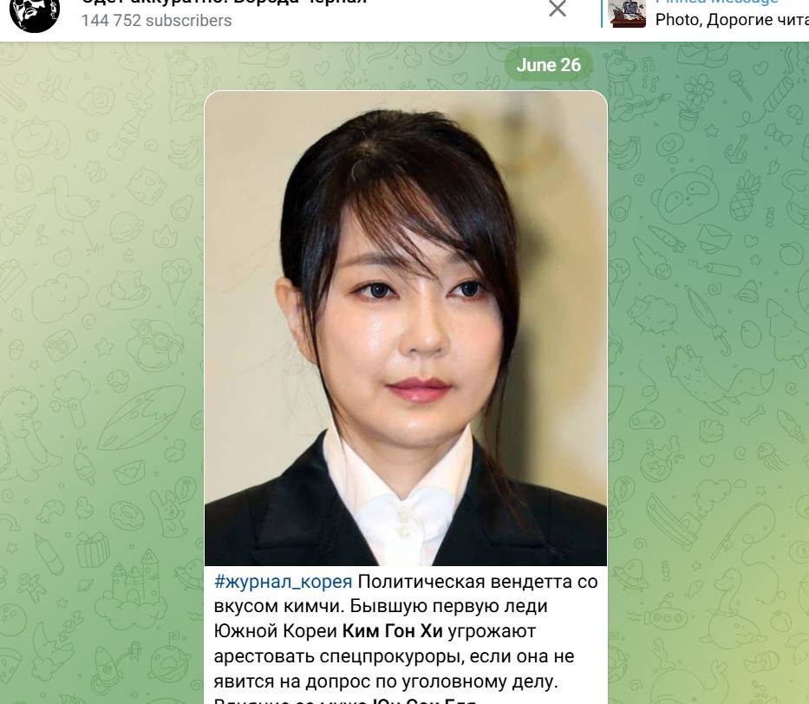Click the "144 752 subscribers" text

(x=156, y=21)
